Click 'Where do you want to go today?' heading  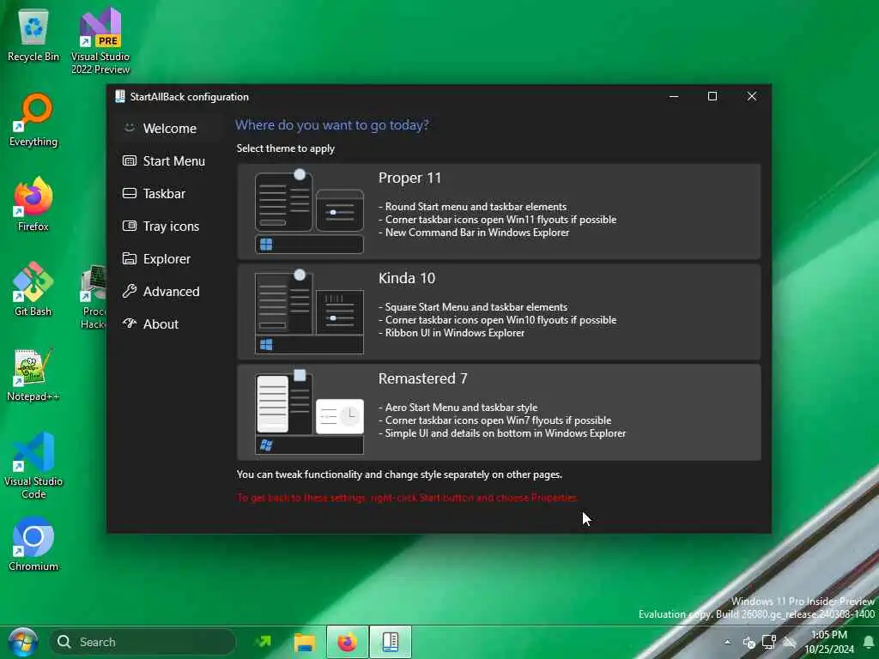[x=332, y=125]
